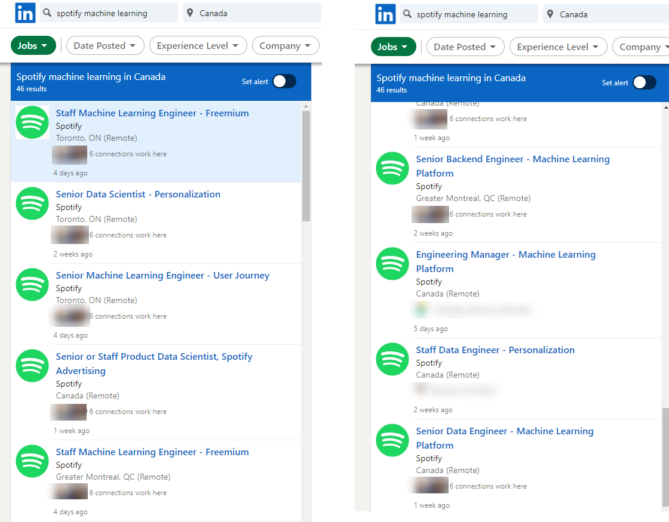Click Canada location field in left window
The height and width of the screenshot is (522, 669).
click(251, 13)
